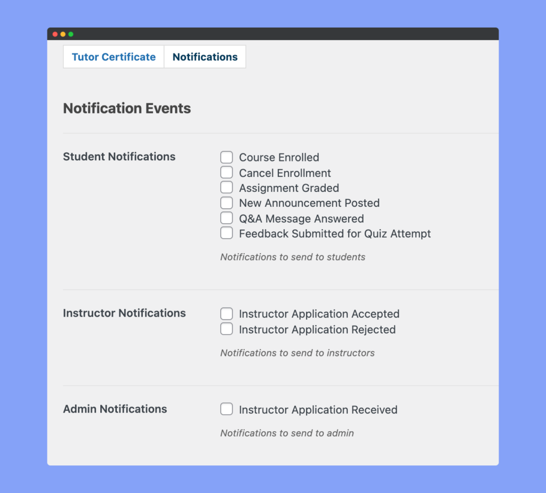Image resolution: width=546 pixels, height=493 pixels.
Task: Click the Instructor Notifications section label
Action: point(124,313)
